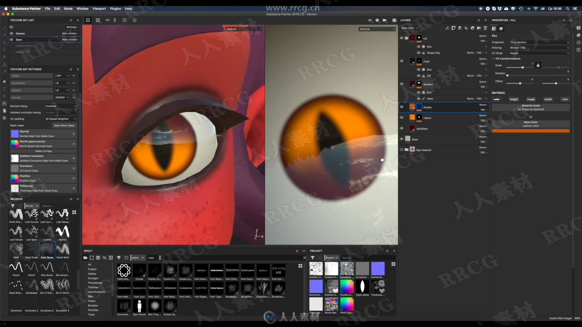Delete layer with the trash icon
This screenshot has height=327, width=582.
[485, 28]
